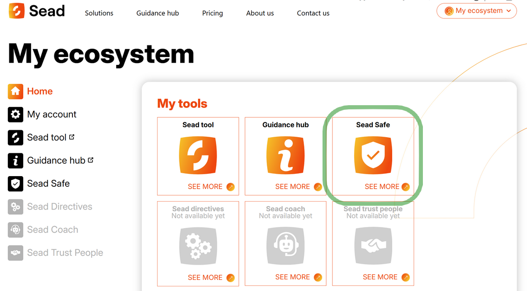Viewport: 527px width, 291px height.
Task: Open the Contact us page
Action: coord(313,13)
